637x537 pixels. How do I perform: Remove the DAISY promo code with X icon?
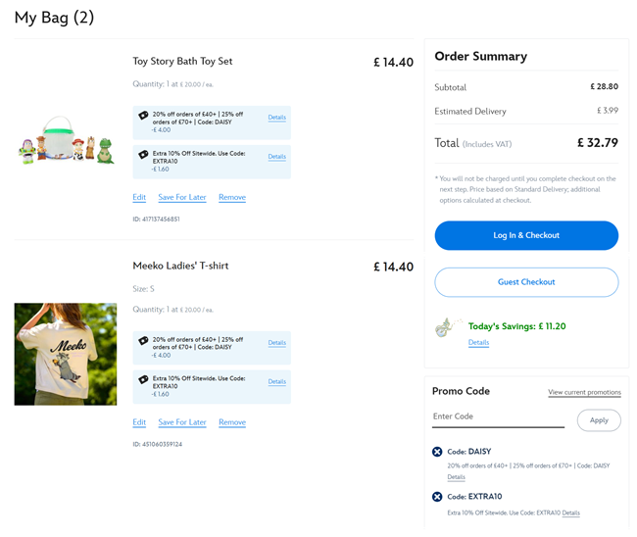(437, 452)
